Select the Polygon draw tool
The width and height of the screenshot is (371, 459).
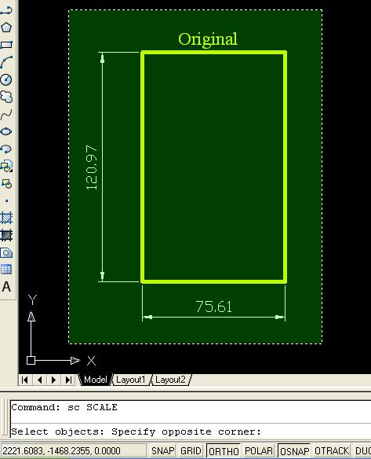coord(6,28)
